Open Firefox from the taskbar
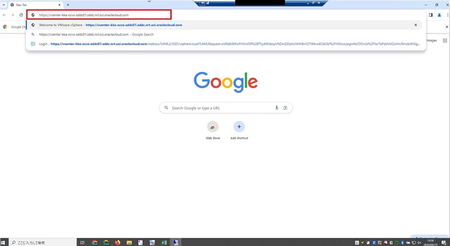Screen dimensions: 450x246 point(118,242)
